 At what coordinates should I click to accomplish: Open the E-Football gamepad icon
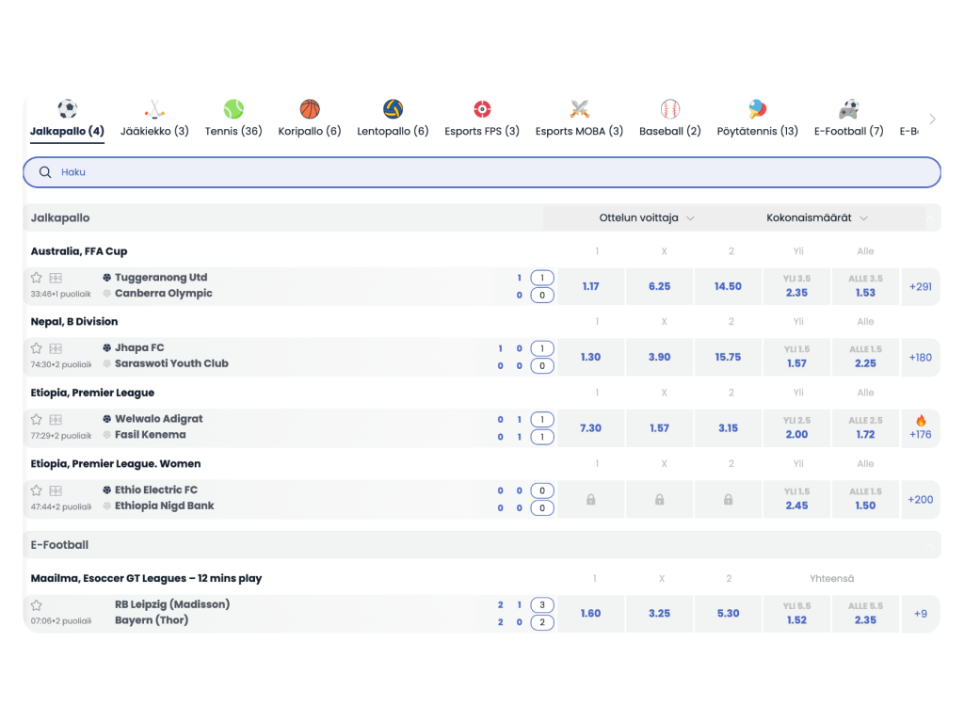[849, 109]
